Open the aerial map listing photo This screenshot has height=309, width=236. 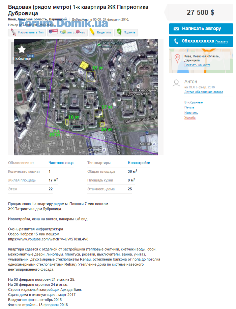pos(86,97)
